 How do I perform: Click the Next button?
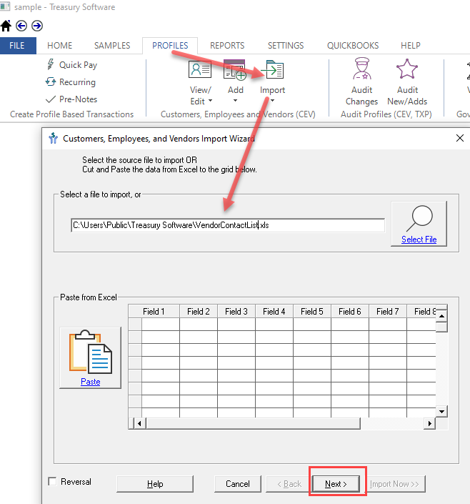coord(336,484)
